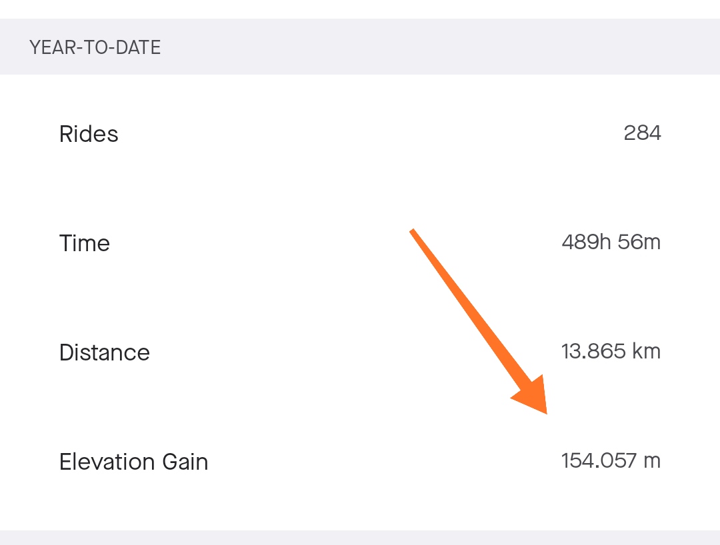Screen dimensions: 720x545
Task: Click the m unit beside elevation value
Action: pos(651,461)
